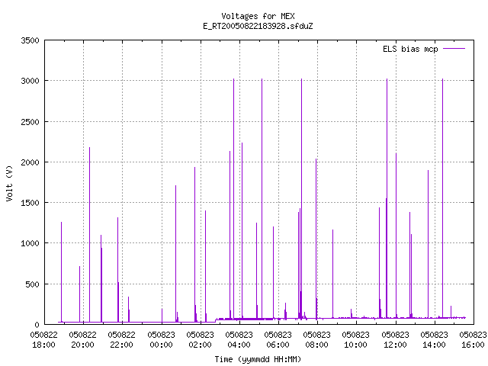Click the '050822 18:00' time label
Viewport: 488px width, 366px height.
coord(44,340)
